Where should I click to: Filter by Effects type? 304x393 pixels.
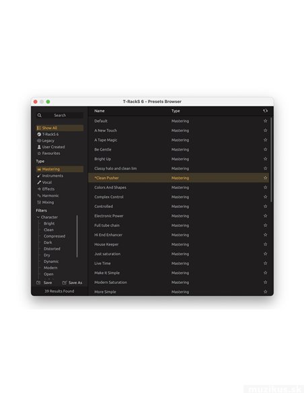[46, 189]
